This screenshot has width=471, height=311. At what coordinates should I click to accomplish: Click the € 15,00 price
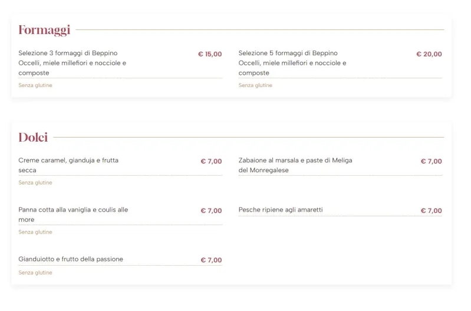(x=210, y=54)
